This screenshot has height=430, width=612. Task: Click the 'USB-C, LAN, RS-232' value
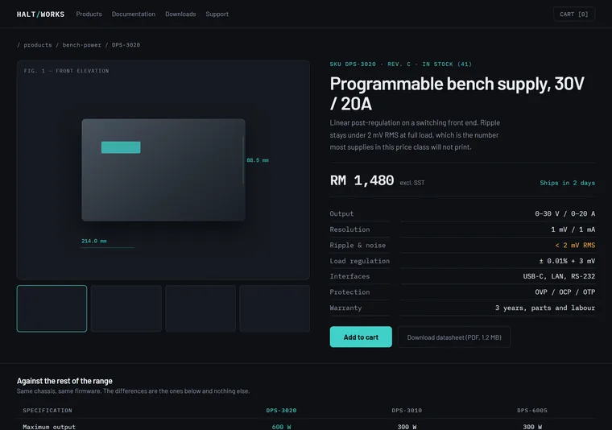point(559,276)
